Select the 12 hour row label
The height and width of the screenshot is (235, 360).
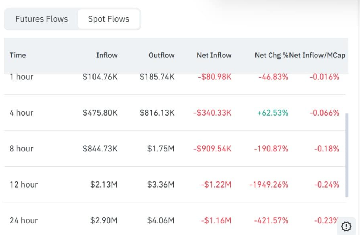(x=24, y=184)
